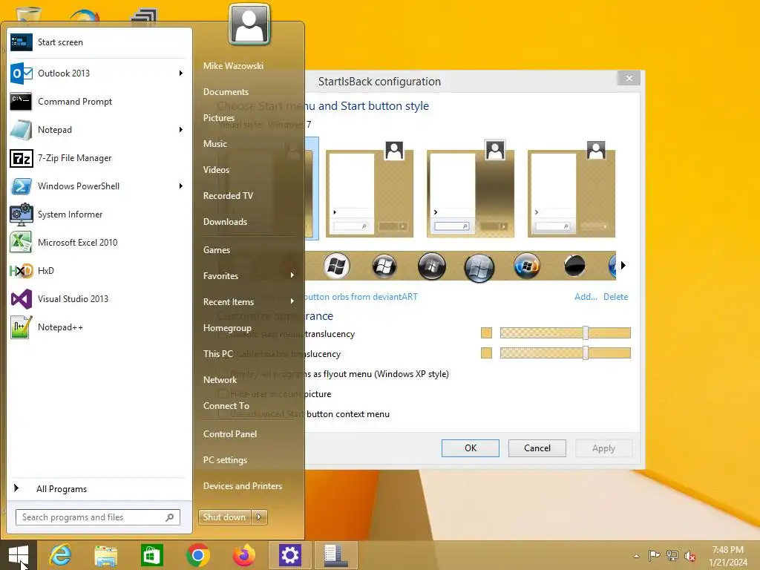Select the dark gradient Start menu style thumbnail
This screenshot has width=760, height=570.
click(470, 189)
